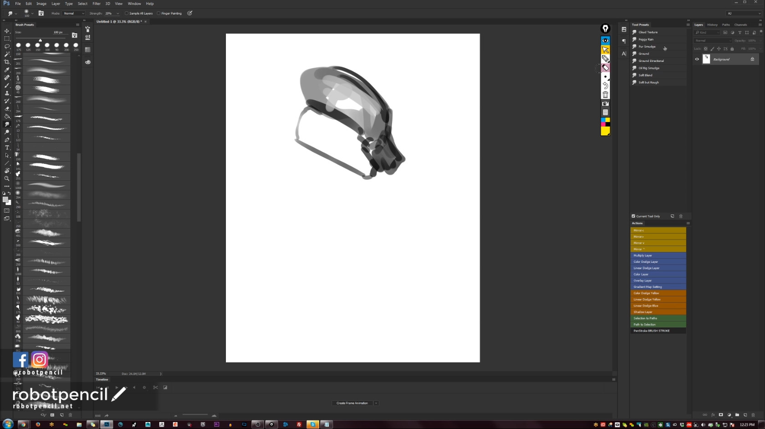Viewport: 765px width, 429px height.
Task: Select the Zoom tool in toolbar
Action: (7, 179)
